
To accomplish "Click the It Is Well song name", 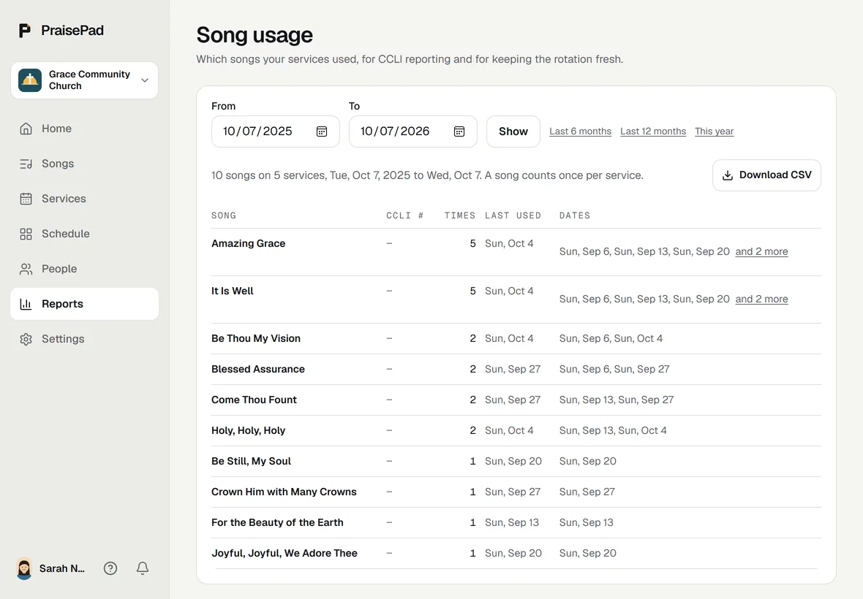I will (x=233, y=291).
